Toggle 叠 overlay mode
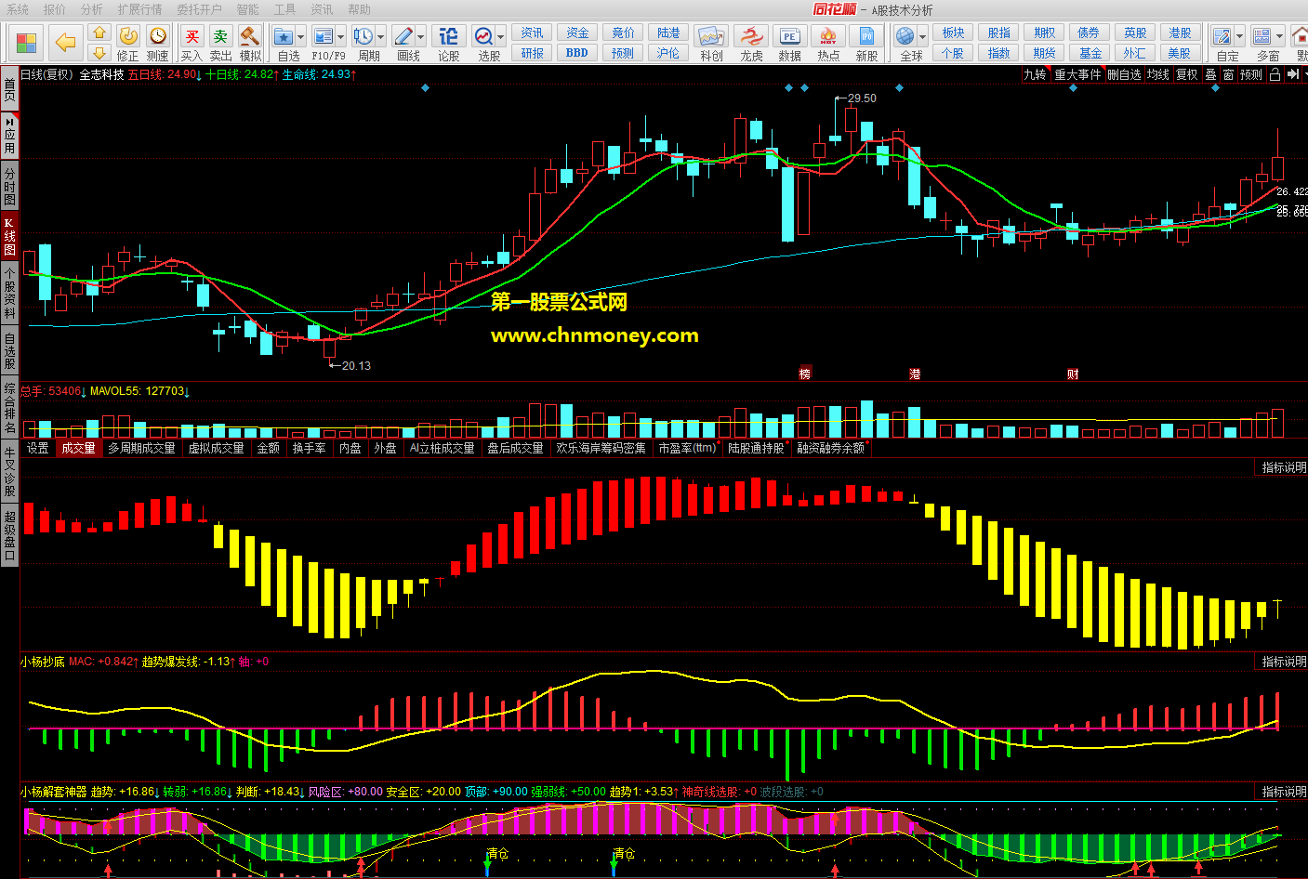 pos(1210,74)
